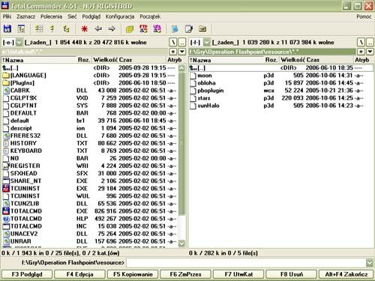Open right panel directory history dropdown

coord(370,52)
